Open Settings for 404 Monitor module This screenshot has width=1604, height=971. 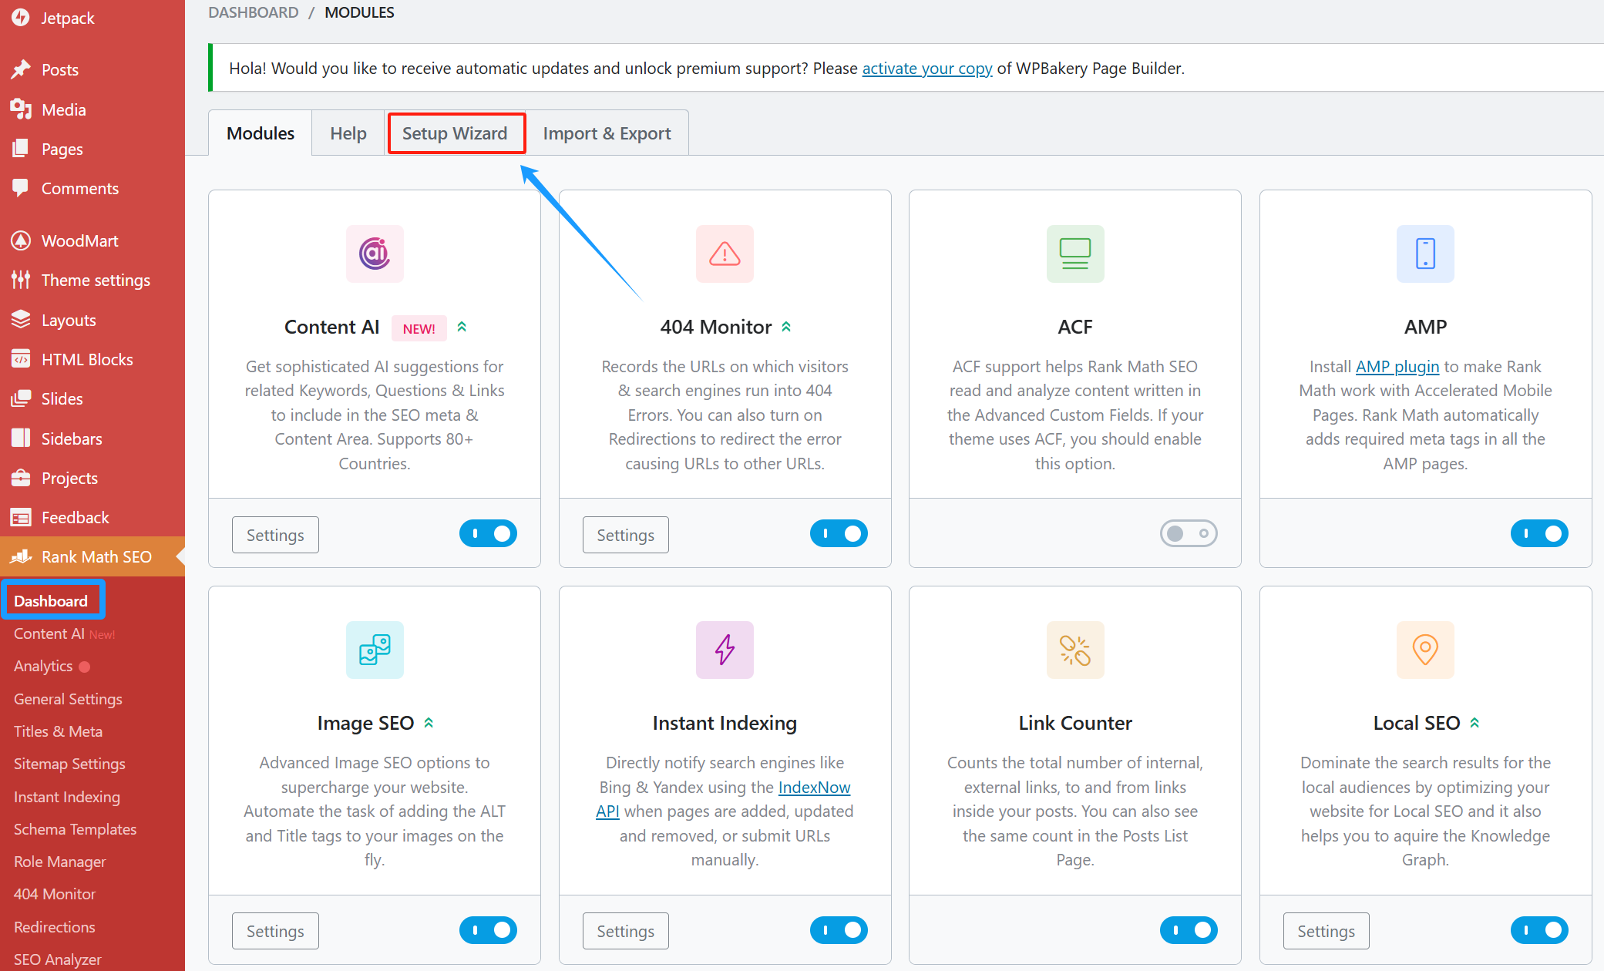625,535
